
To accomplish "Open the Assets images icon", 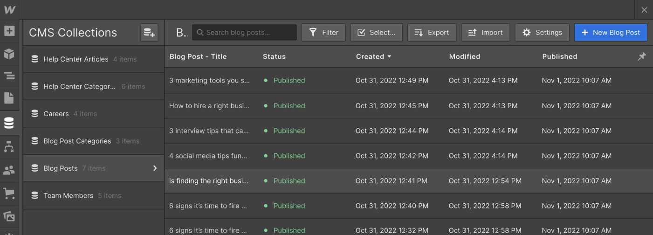I will click(9, 216).
